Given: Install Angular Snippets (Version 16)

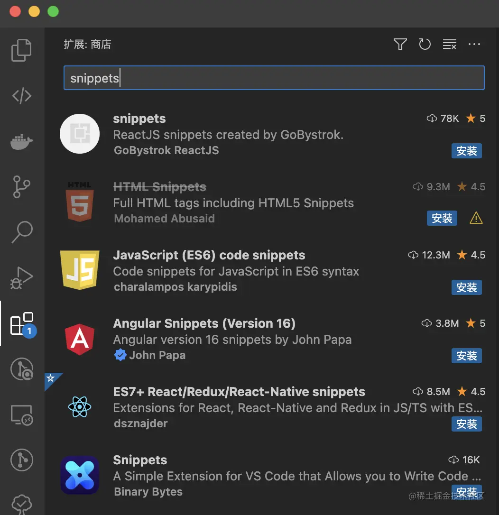Looking at the screenshot, I should pyautogui.click(x=466, y=356).
